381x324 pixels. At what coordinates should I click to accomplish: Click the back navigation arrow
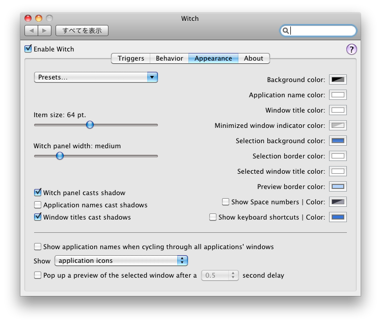(32, 31)
